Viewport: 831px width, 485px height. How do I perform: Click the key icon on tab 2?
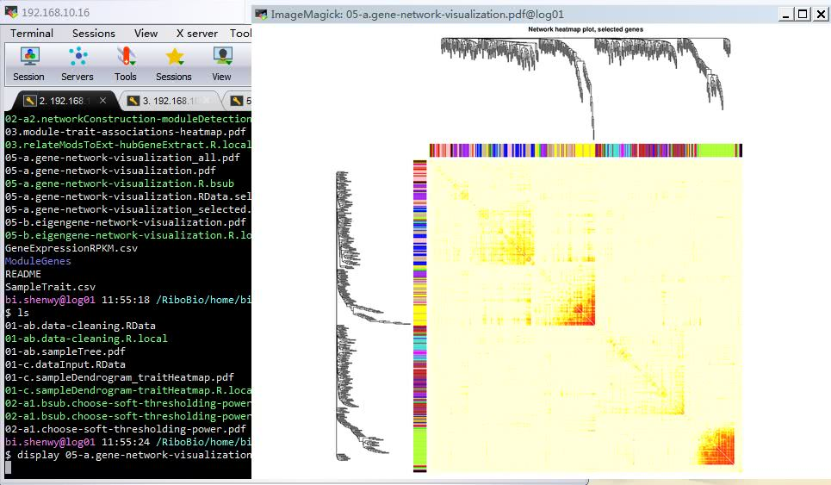[x=30, y=101]
